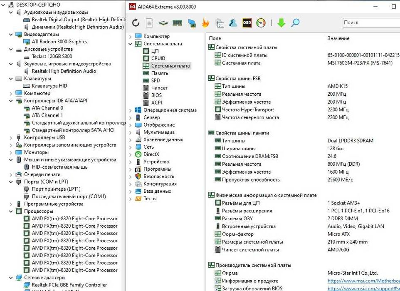Open the Загрузка обновлений BIOS link
Screen dimensions: 400x291
point(363,289)
